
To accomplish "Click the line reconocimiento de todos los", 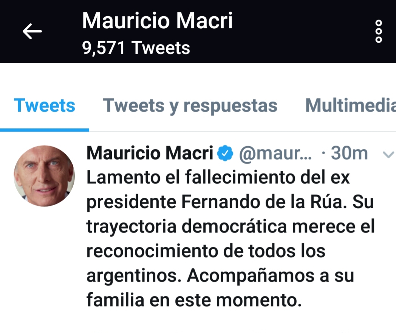I will click(206, 252).
